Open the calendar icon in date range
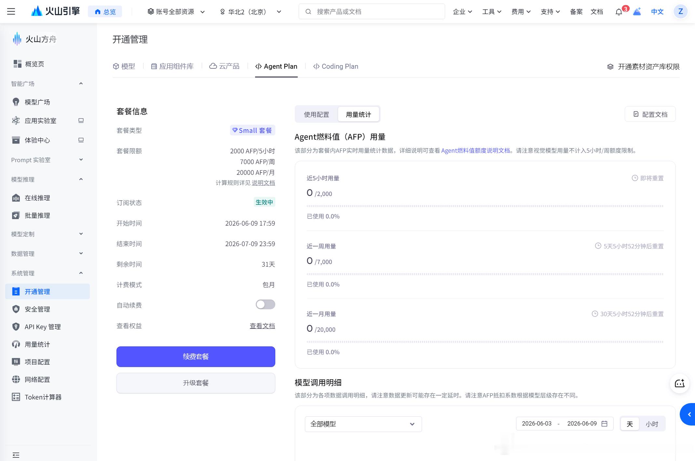 click(605, 424)
